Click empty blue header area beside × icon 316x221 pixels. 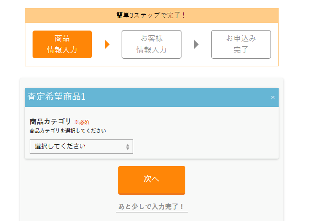pyautogui.click(x=177, y=97)
